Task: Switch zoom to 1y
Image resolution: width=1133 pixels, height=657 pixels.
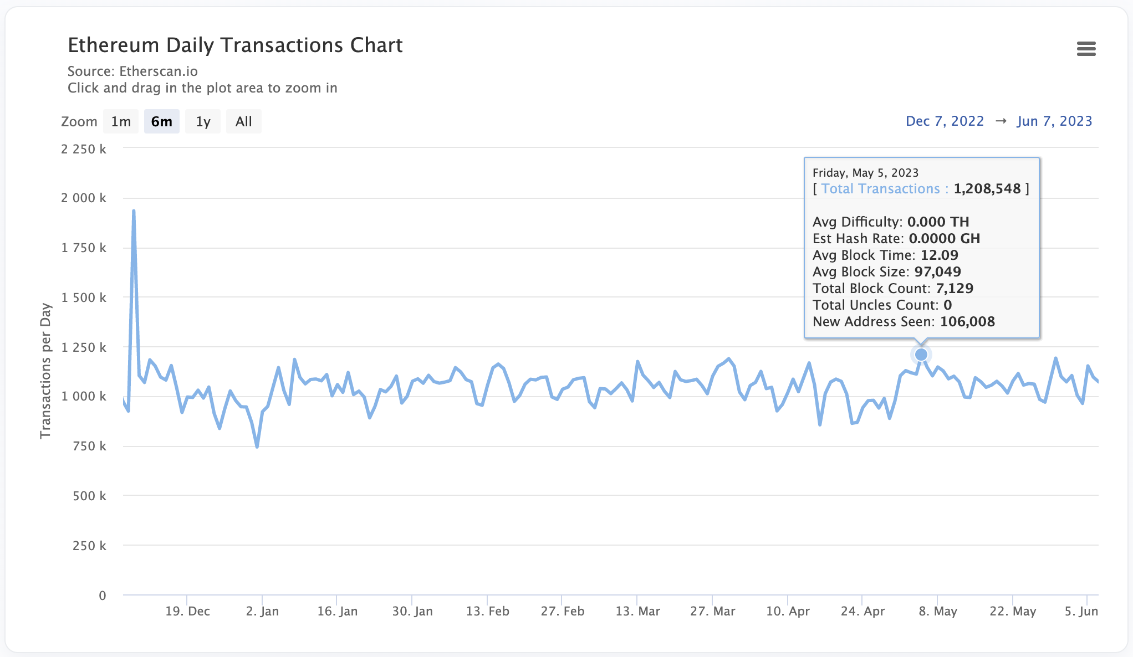Action: tap(203, 121)
